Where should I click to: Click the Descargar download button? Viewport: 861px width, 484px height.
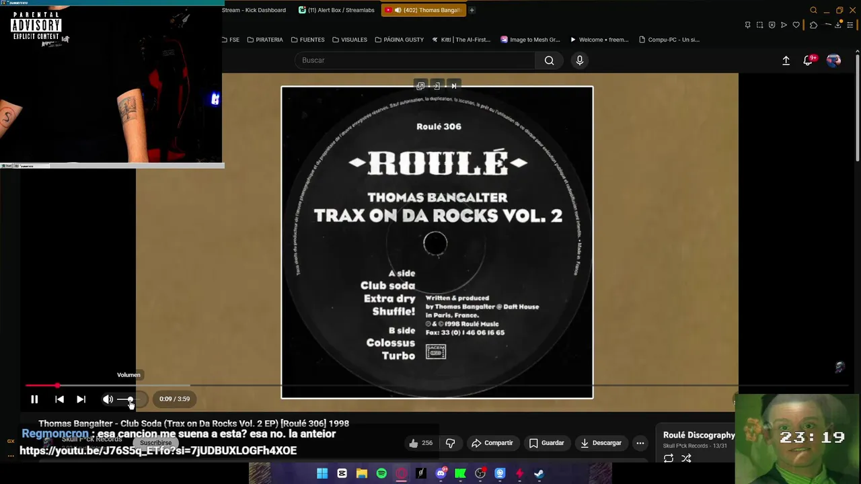pos(601,443)
